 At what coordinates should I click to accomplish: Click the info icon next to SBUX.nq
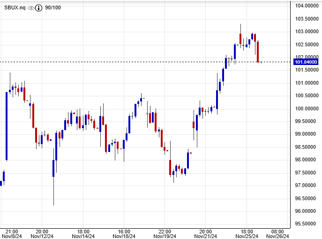point(39,8)
